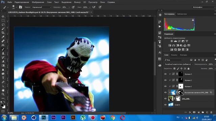Create a new layer icon

[x=207, y=112]
